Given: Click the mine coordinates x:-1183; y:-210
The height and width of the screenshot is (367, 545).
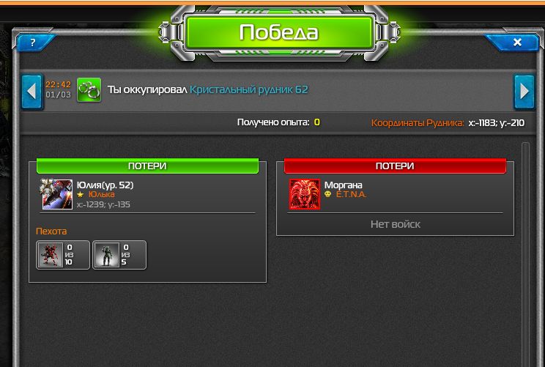Looking at the screenshot, I should [497, 122].
